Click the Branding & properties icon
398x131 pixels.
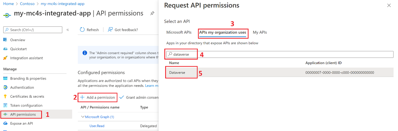point(5,78)
